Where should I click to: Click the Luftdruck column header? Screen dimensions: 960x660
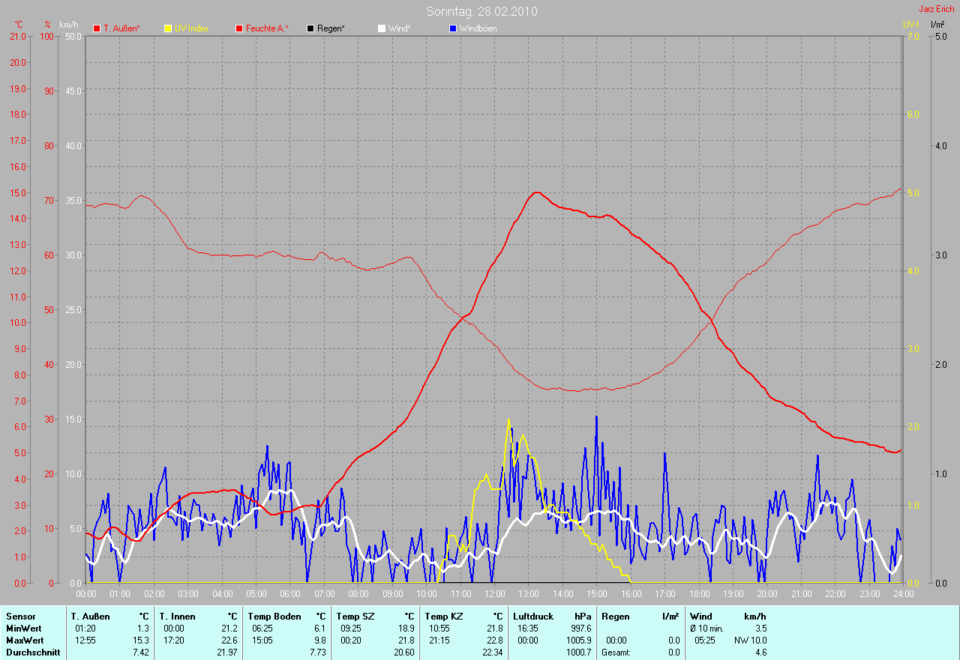[535, 617]
